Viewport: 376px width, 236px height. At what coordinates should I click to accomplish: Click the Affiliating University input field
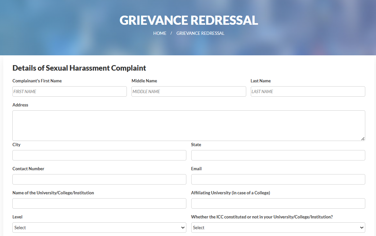[x=278, y=203]
